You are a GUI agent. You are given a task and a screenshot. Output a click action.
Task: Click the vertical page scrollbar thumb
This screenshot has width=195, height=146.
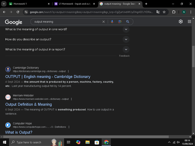193,56
